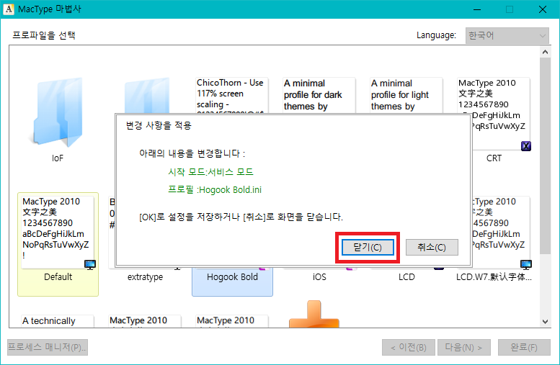Close the MacType wizard window
560x365 pixels.
(x=543, y=9)
